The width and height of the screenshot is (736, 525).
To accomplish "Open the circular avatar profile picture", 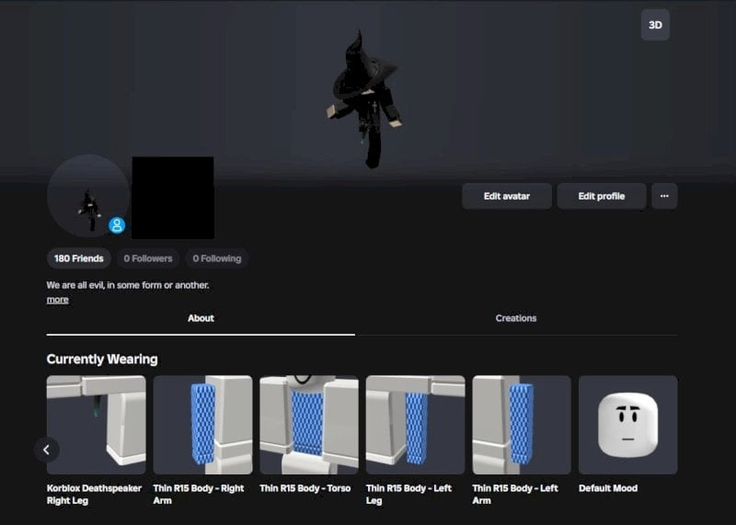I will click(x=88, y=196).
